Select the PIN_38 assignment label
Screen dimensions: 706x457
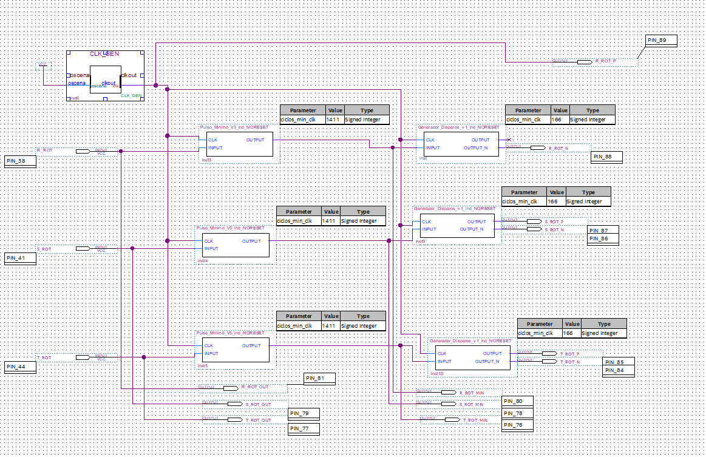coord(20,161)
